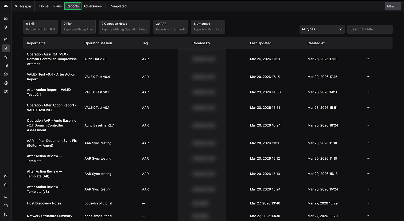Click the Auric OAI v3.0 session cell
This screenshot has width=404, height=221.
(95, 59)
